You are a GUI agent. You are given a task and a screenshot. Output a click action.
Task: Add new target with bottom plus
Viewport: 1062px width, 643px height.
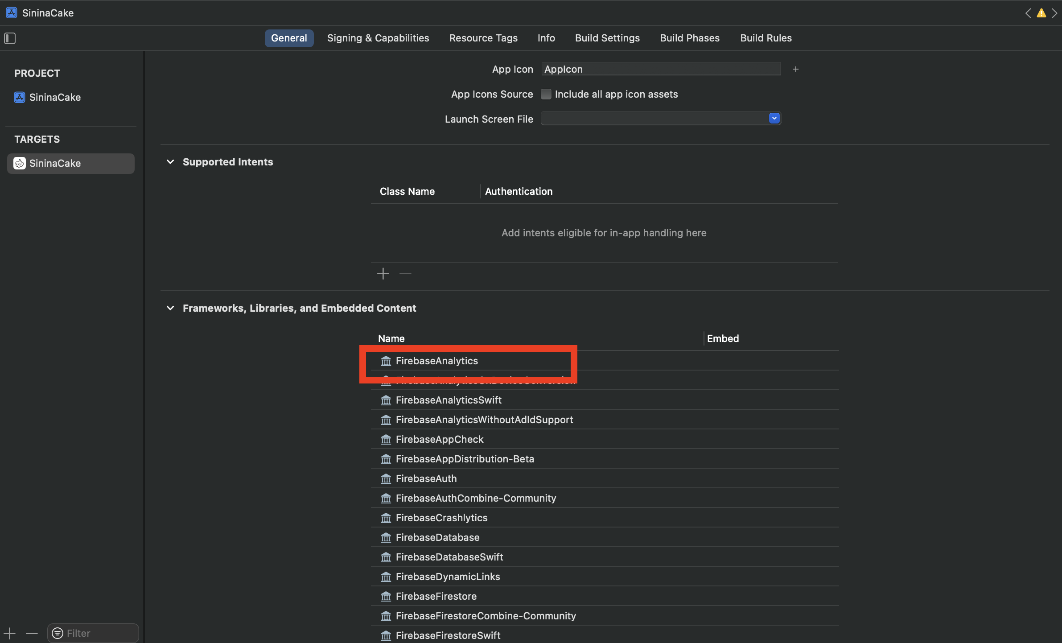10,633
